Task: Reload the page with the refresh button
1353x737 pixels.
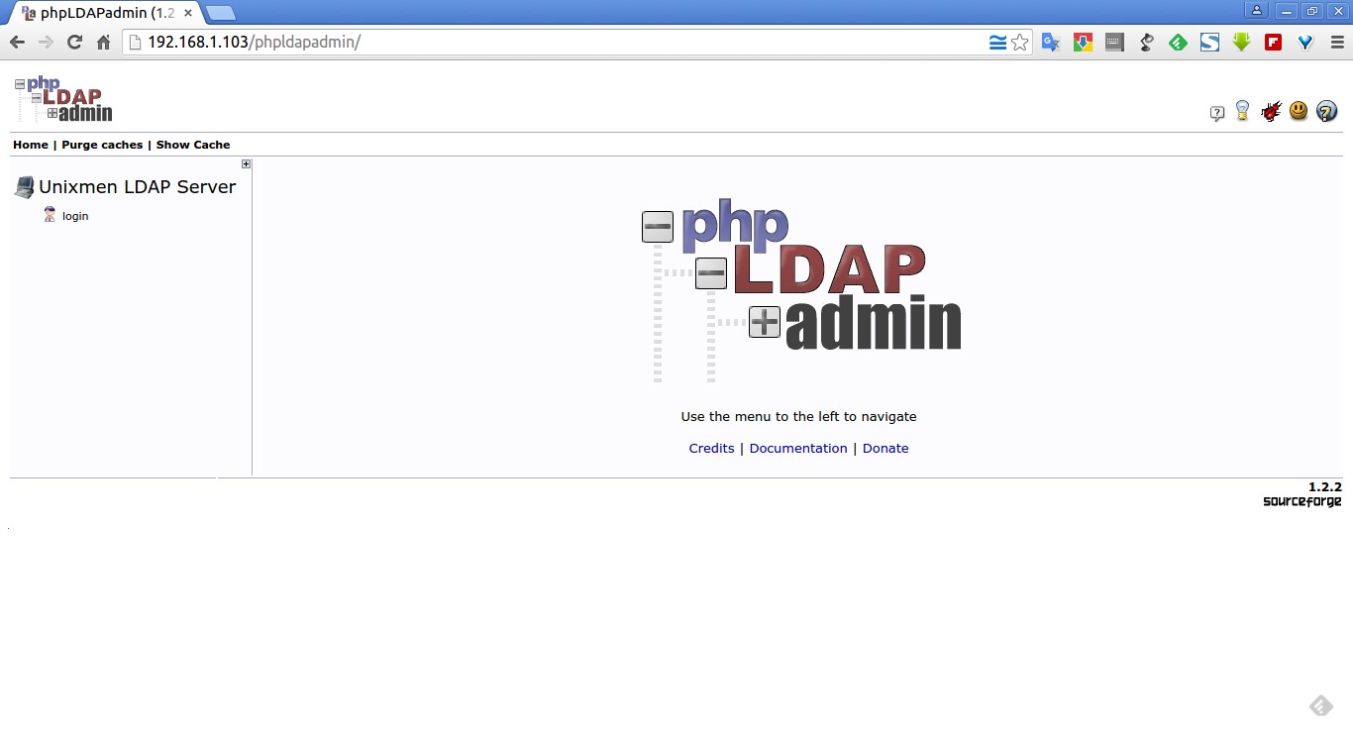Action: click(x=74, y=42)
